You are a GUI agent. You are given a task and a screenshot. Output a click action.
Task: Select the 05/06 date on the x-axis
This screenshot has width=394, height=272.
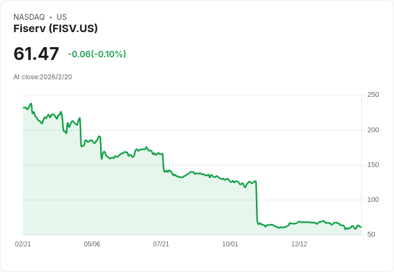coord(92,244)
